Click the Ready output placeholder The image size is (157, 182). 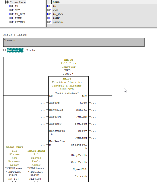pyautogui.click(x=93, y=131)
